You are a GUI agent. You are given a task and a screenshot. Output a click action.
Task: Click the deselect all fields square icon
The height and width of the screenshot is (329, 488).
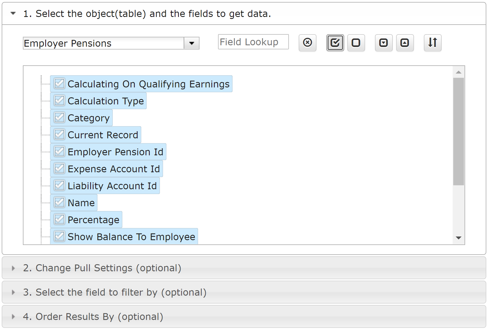tap(356, 43)
